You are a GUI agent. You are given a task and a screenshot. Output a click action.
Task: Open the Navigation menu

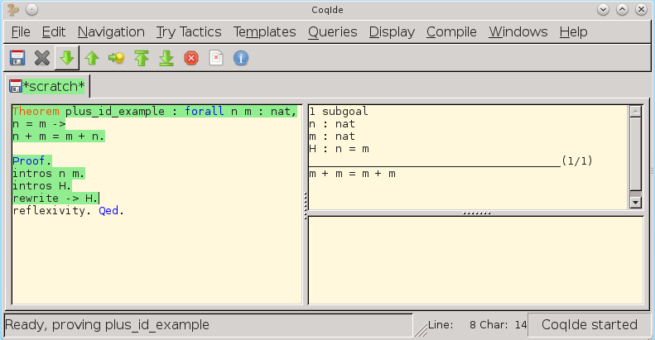(x=111, y=31)
